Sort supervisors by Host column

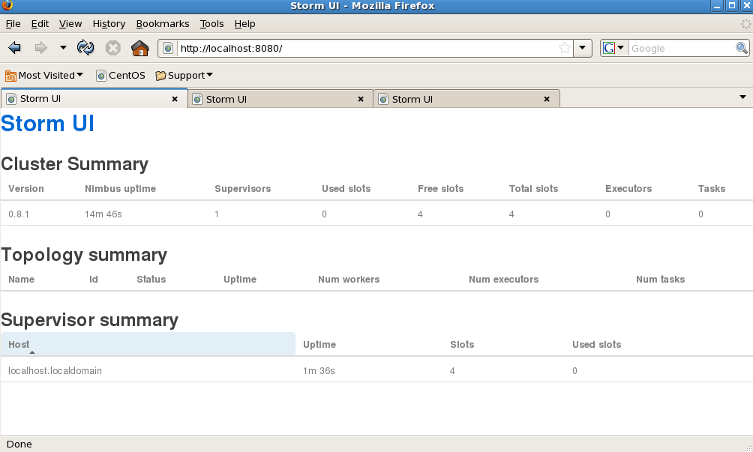click(148, 344)
